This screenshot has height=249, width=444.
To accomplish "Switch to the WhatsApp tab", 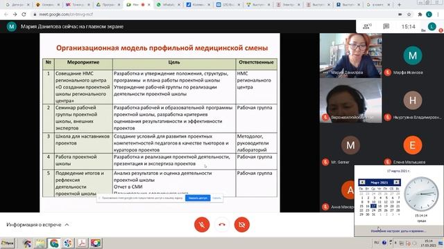I will coord(168,5).
